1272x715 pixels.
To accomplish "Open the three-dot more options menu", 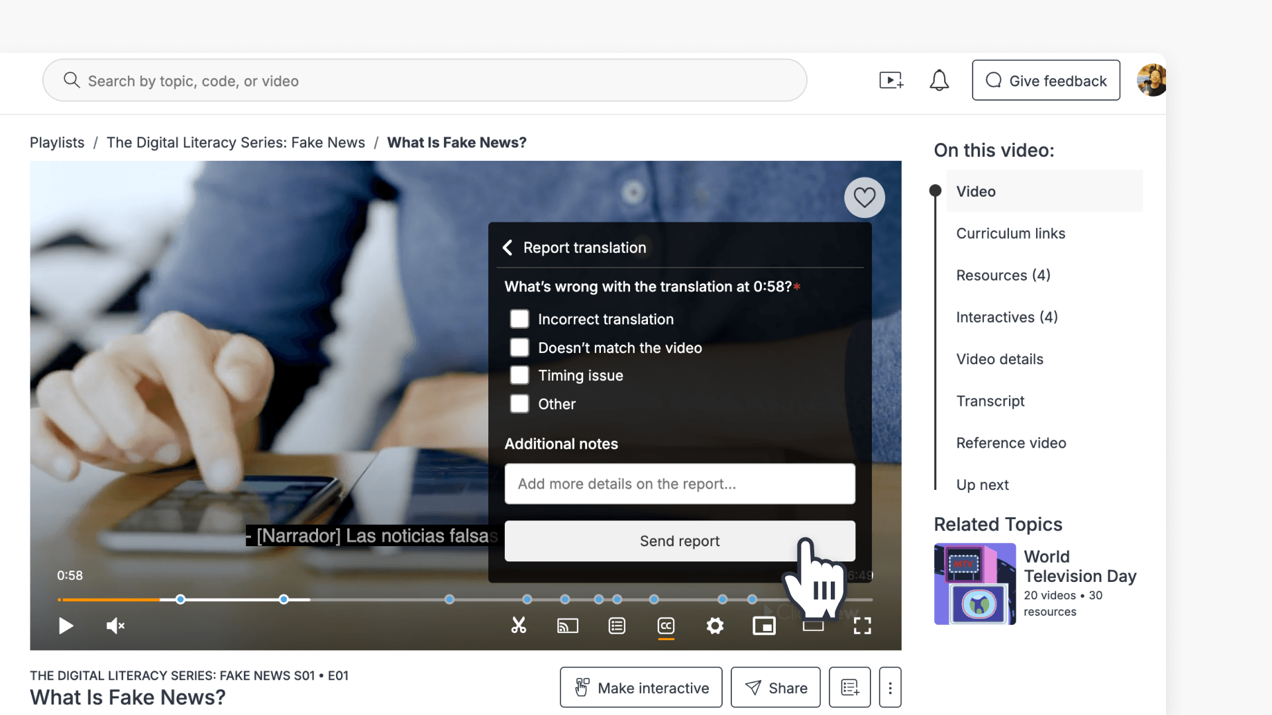I will point(890,687).
